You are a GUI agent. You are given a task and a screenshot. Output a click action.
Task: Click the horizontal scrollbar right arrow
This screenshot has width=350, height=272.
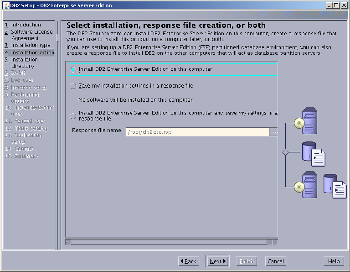275,242
